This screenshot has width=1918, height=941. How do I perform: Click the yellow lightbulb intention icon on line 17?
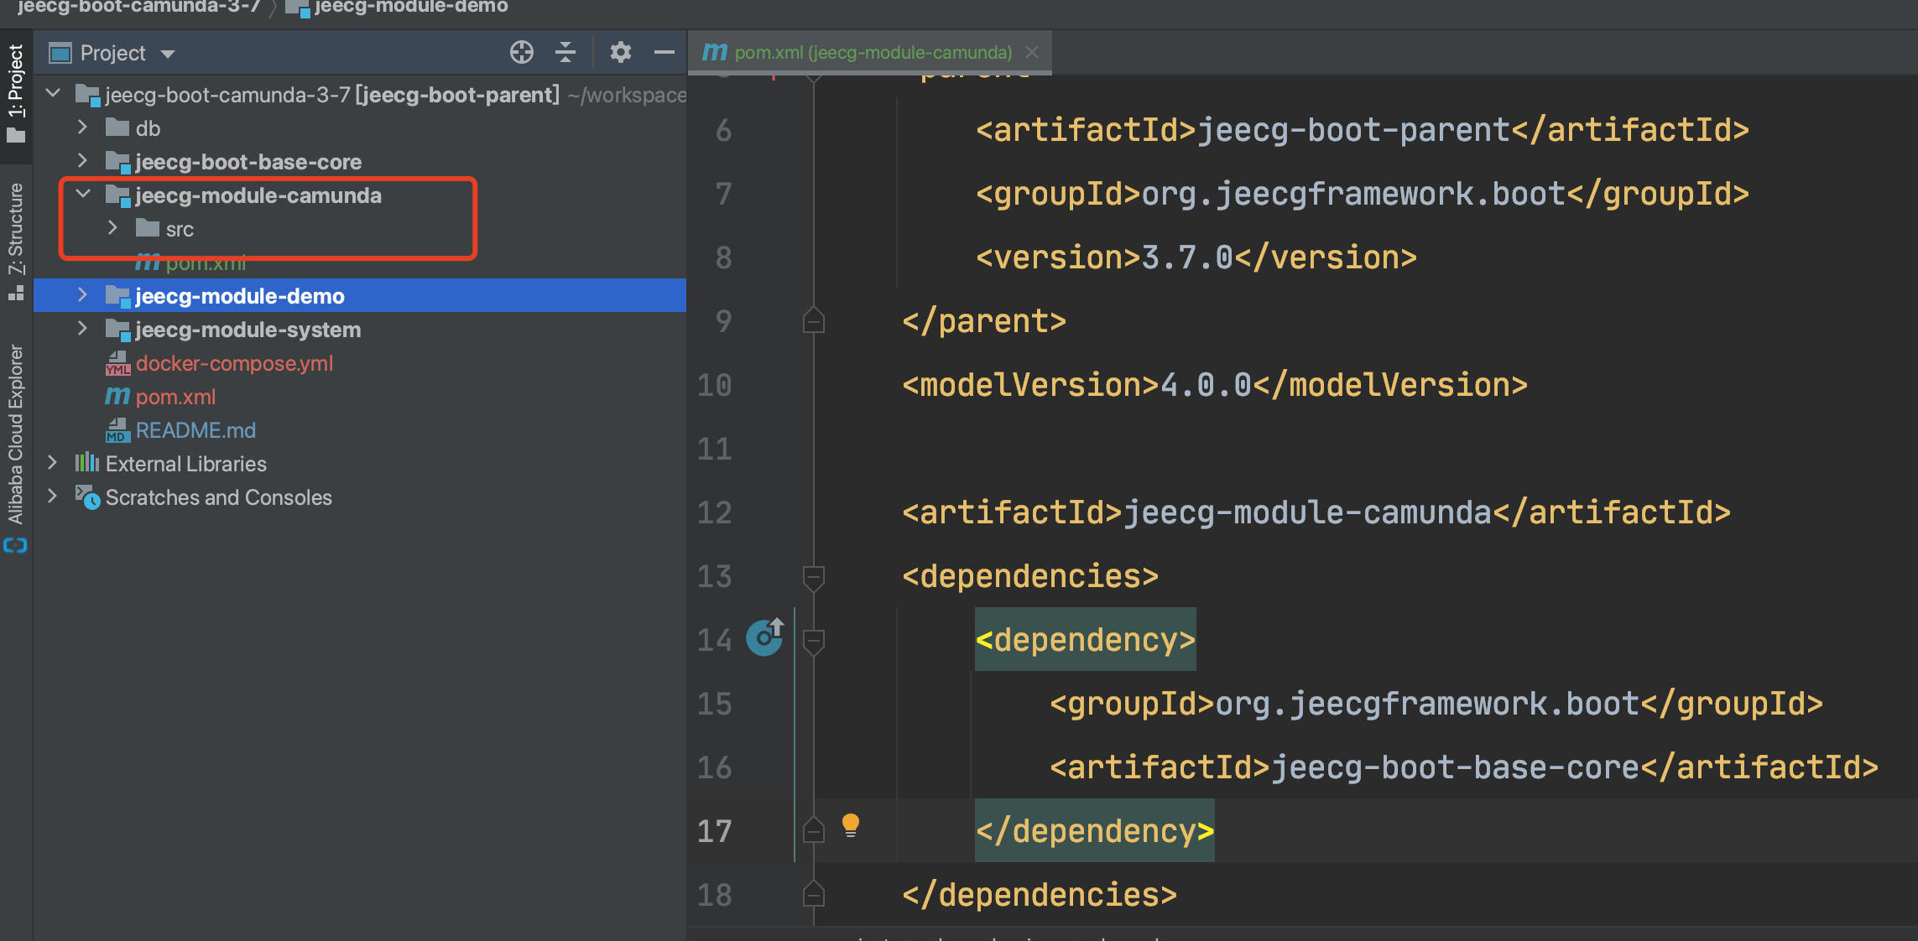850,826
